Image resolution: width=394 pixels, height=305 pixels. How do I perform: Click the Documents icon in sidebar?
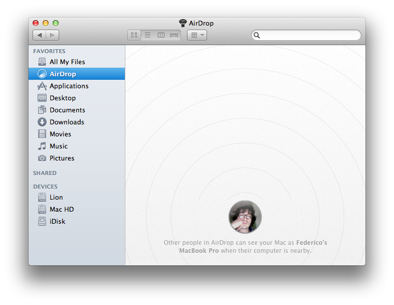(x=42, y=110)
